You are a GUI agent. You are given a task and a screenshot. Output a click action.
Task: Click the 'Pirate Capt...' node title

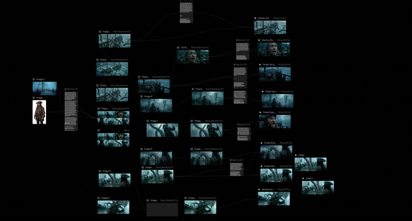(x=270, y=112)
